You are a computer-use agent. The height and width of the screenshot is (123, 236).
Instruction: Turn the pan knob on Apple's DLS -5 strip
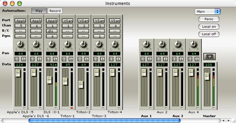point(20,44)
